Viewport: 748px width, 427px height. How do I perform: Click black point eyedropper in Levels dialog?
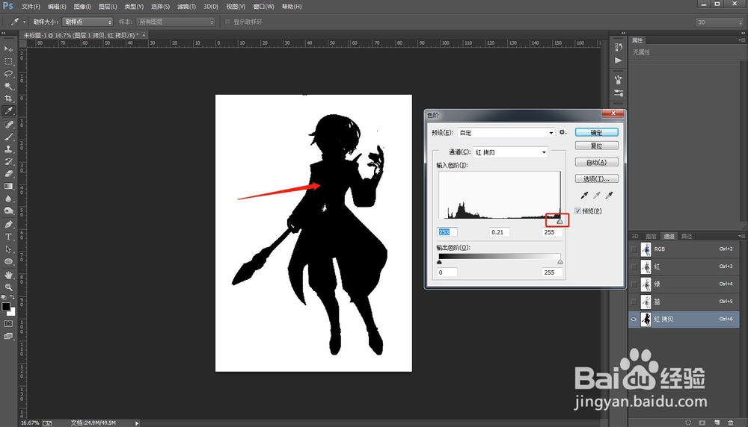pos(584,195)
